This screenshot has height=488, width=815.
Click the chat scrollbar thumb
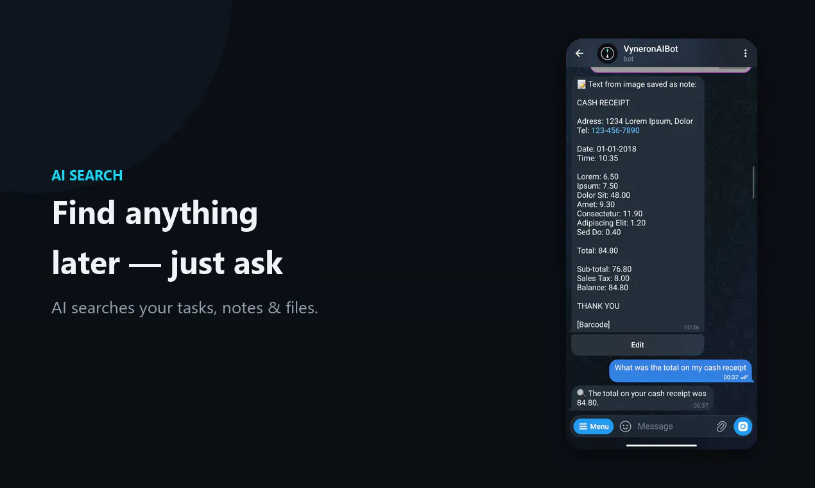(x=753, y=182)
